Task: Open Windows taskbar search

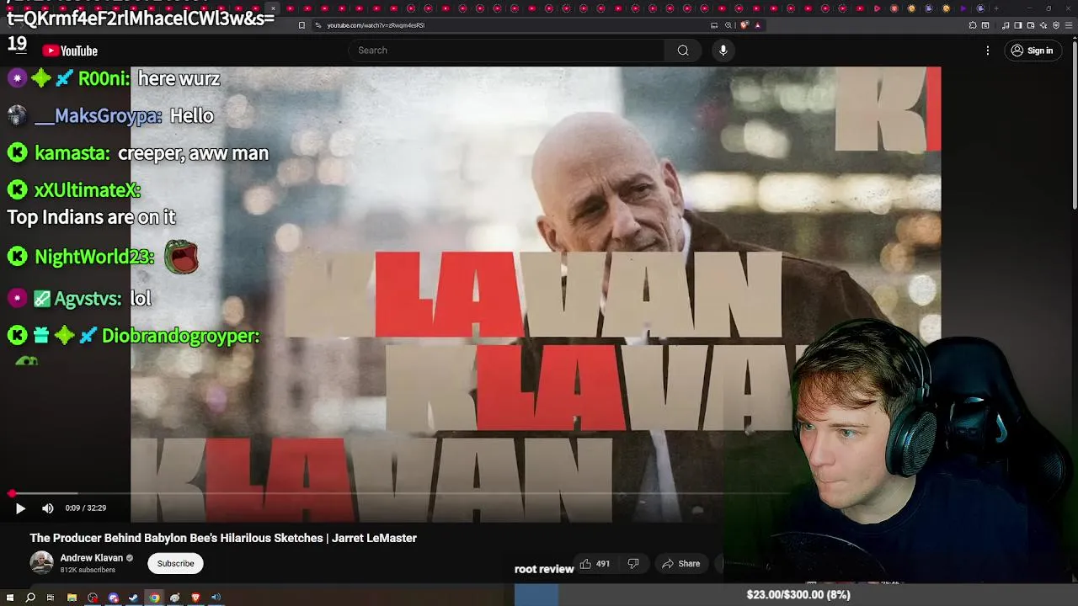Action: pyautogui.click(x=30, y=598)
